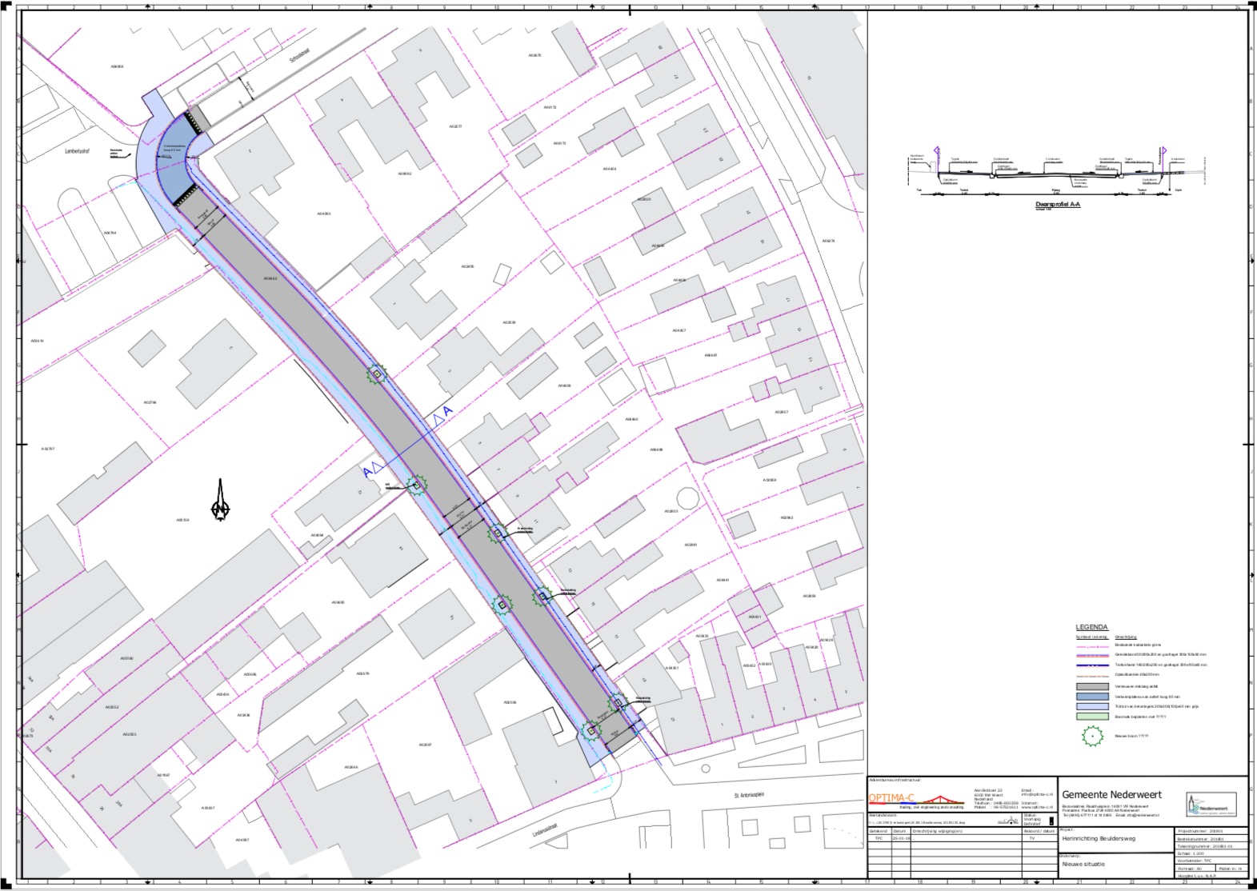Click the north arrow compass symbol
The image size is (1257, 891).
click(x=221, y=501)
